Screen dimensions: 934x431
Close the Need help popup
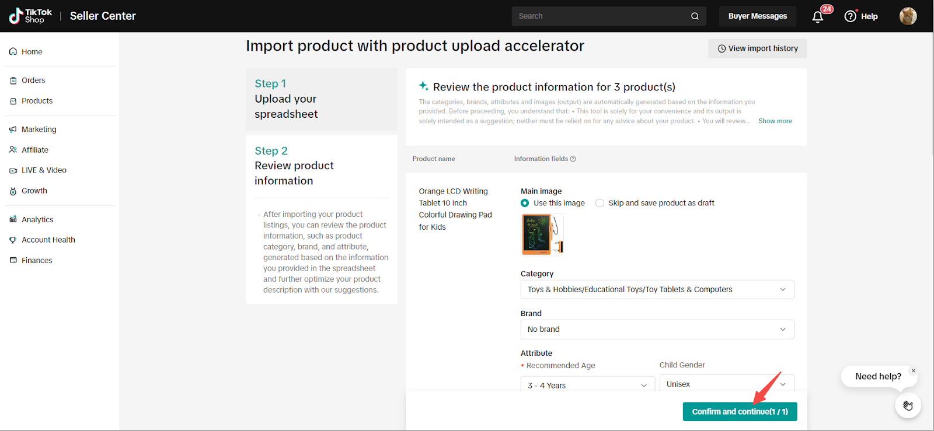(x=914, y=371)
